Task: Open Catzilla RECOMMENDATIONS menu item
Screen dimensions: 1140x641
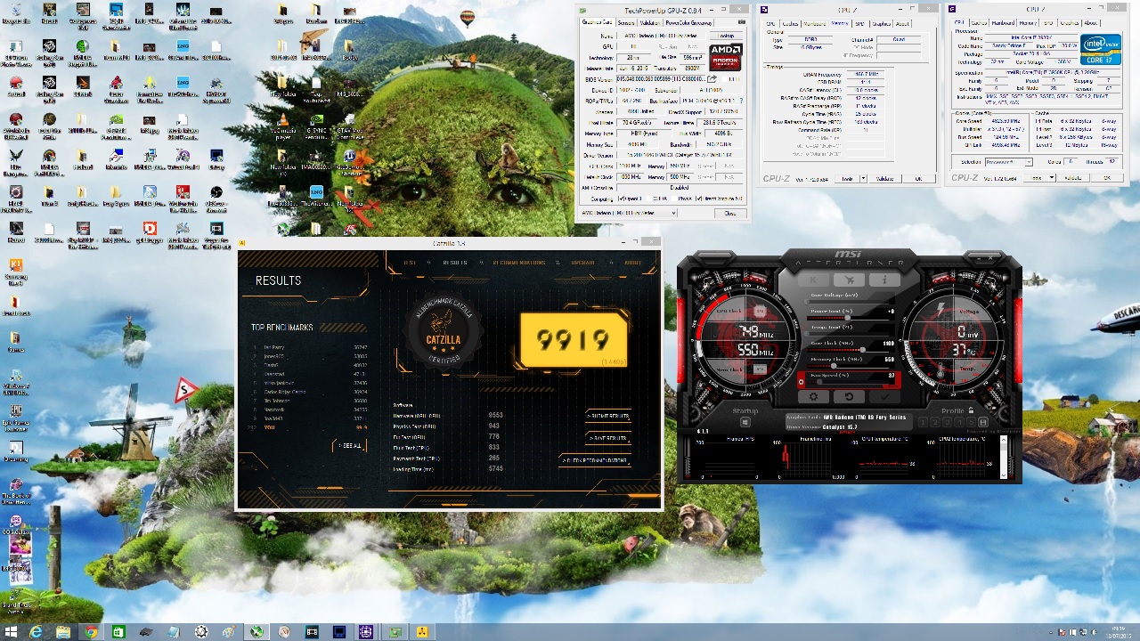Action: pos(518,263)
